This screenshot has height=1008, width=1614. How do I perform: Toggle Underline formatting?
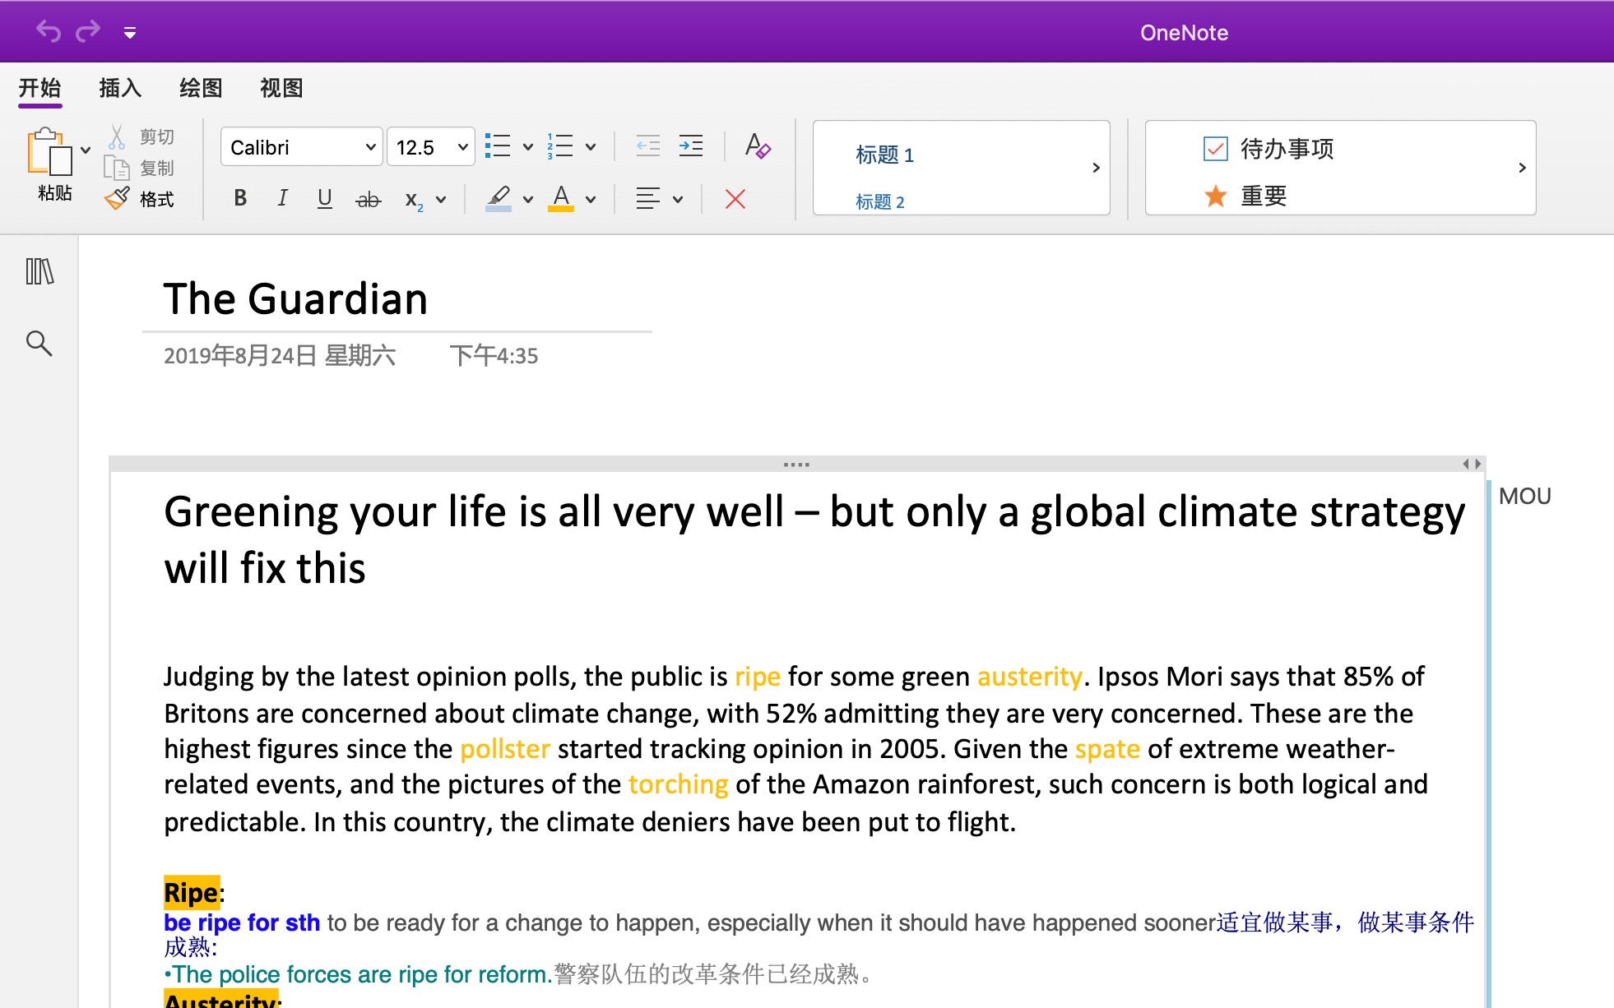[x=325, y=198]
